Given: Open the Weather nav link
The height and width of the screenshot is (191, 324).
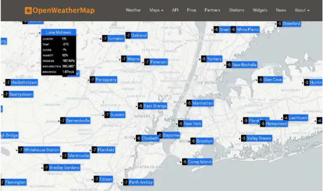Looking at the screenshot, I should (x=133, y=10).
